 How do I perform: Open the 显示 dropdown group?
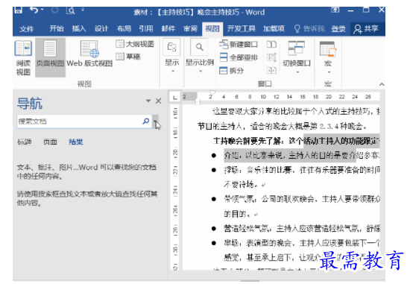click(171, 56)
